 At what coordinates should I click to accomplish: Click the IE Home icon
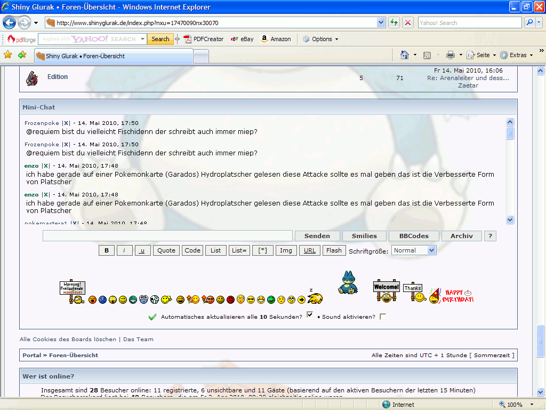point(405,55)
